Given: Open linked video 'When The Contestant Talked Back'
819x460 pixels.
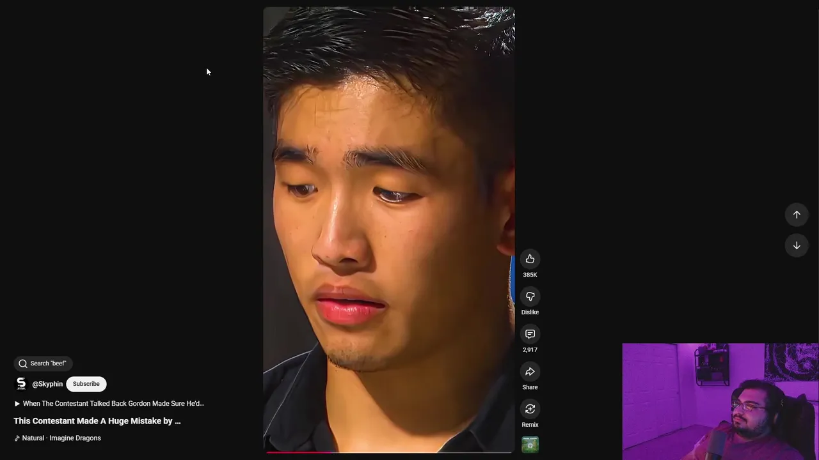Looking at the screenshot, I should (109, 404).
